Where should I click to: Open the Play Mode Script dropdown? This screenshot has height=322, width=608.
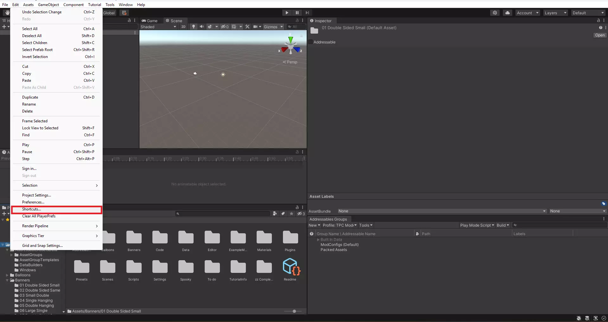point(477,225)
